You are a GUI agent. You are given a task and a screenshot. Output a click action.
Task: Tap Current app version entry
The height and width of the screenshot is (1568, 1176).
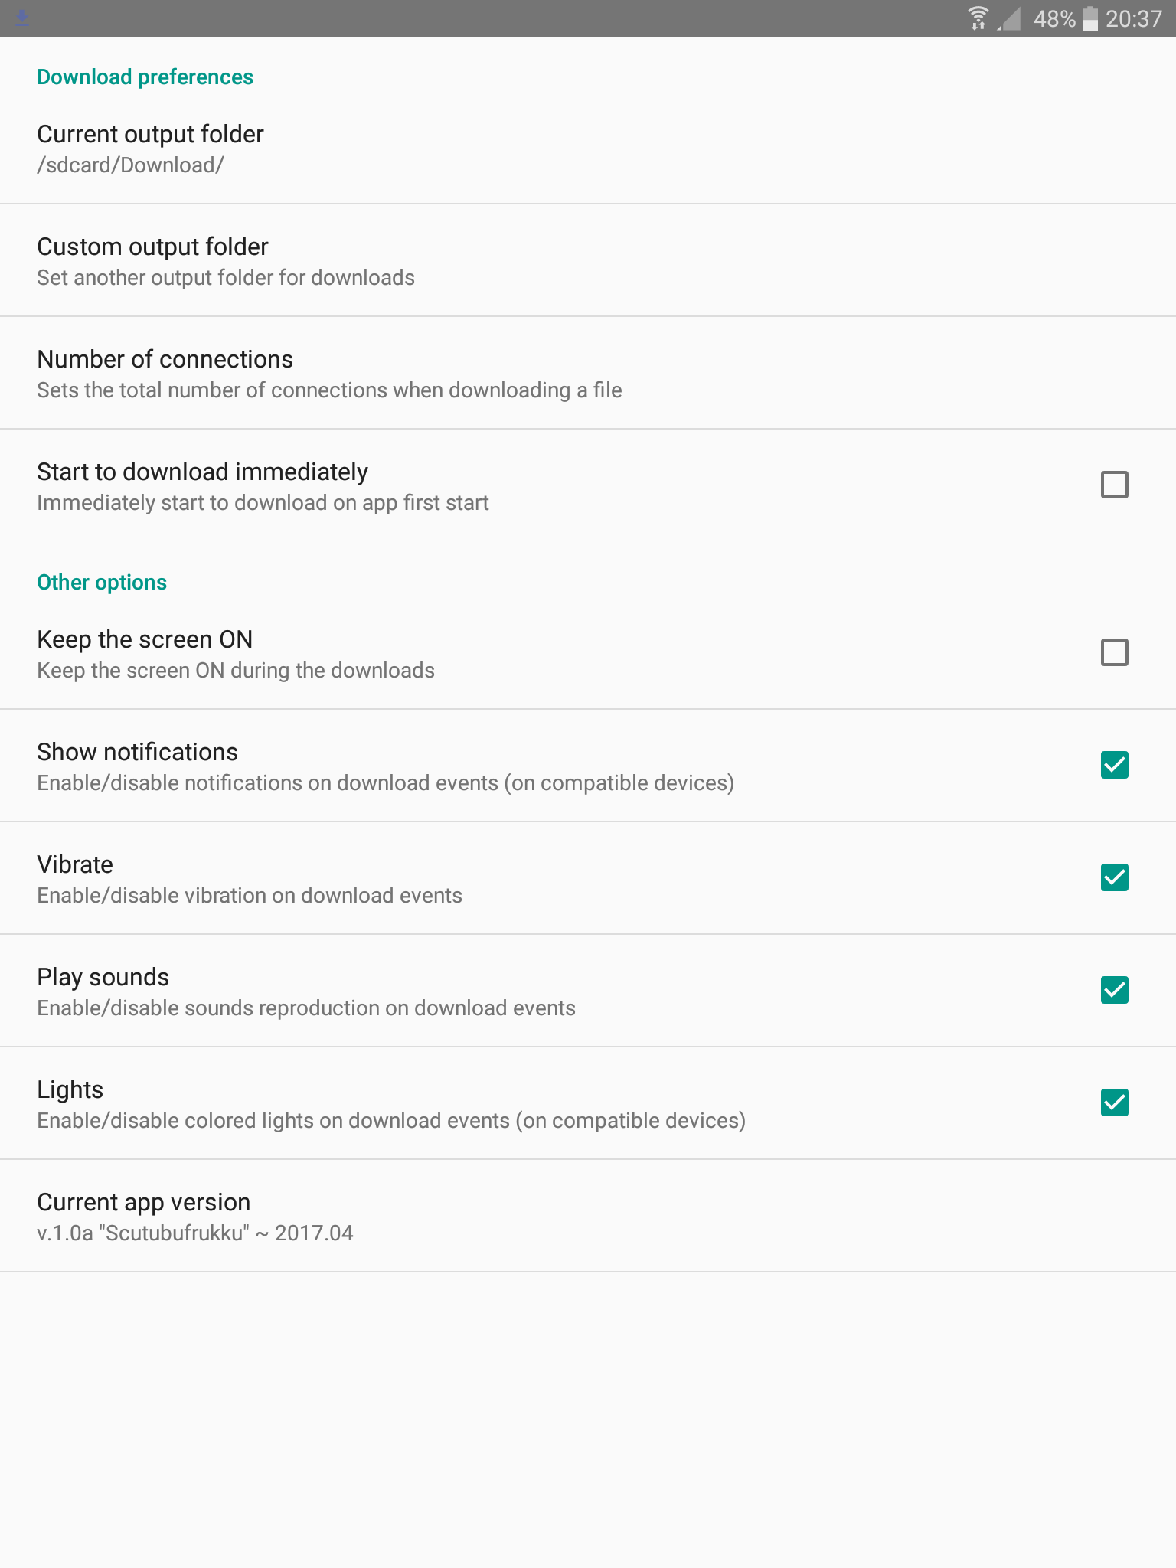click(x=143, y=1202)
